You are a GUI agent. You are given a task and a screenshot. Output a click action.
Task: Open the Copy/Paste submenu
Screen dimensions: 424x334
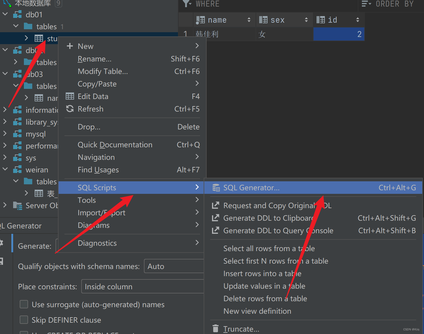[133, 84]
